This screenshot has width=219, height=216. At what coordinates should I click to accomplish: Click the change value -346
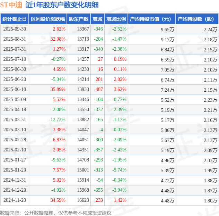98,29
